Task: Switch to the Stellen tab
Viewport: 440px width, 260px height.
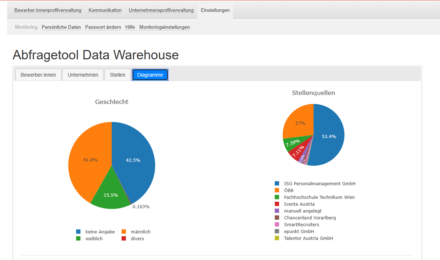Action: (117, 75)
